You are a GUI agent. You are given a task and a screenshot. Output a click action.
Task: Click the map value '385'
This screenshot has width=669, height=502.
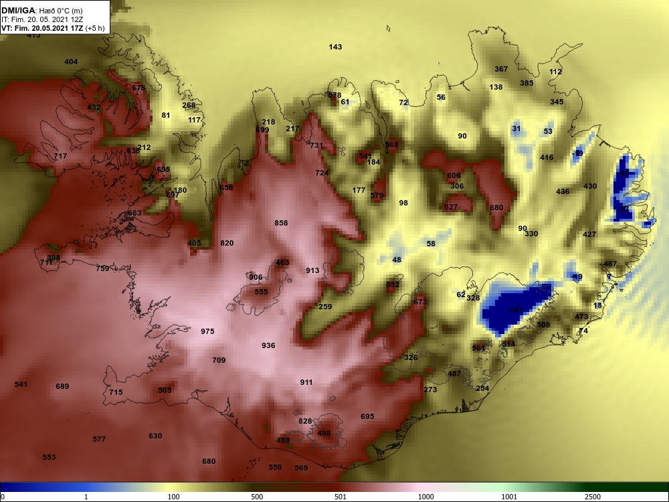(527, 83)
